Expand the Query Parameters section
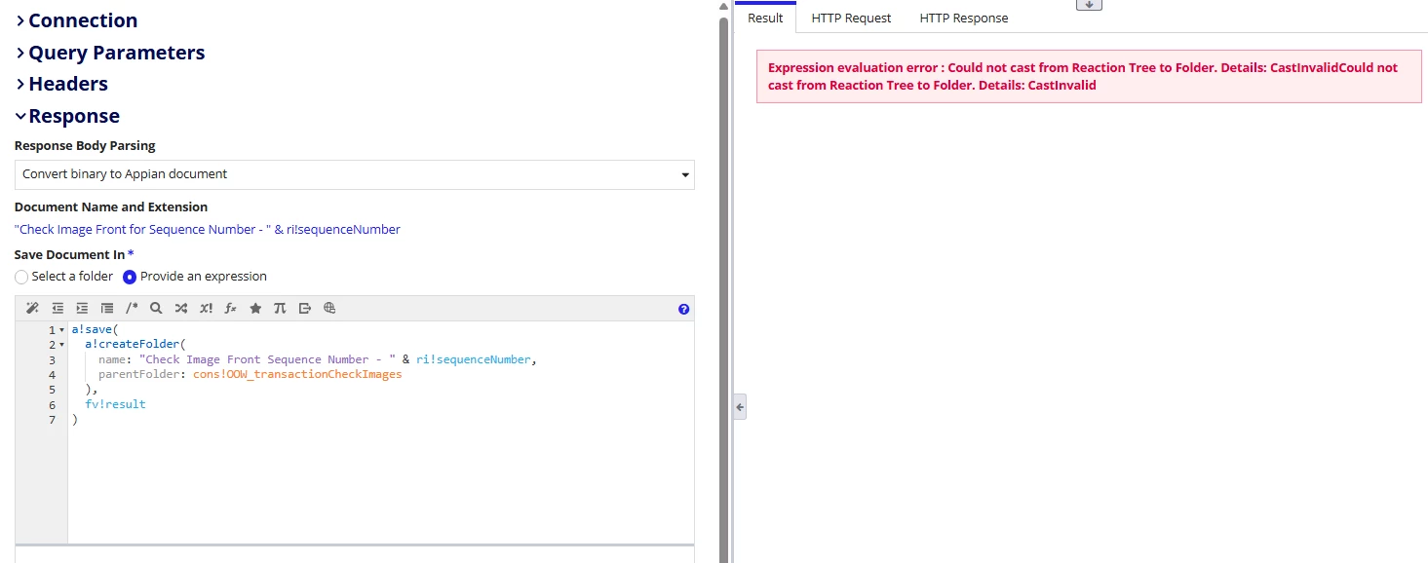The image size is (1428, 563). point(110,53)
